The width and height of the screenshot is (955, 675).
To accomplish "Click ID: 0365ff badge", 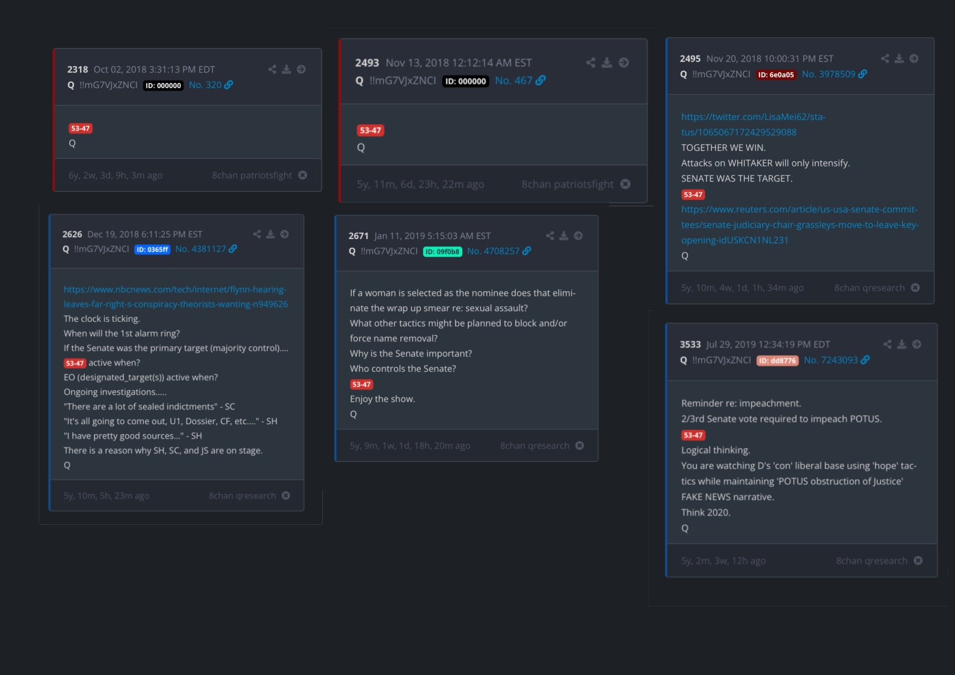I will [152, 249].
